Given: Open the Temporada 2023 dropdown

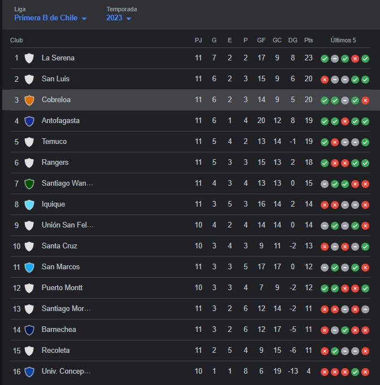Looking at the screenshot, I should tap(119, 18).
